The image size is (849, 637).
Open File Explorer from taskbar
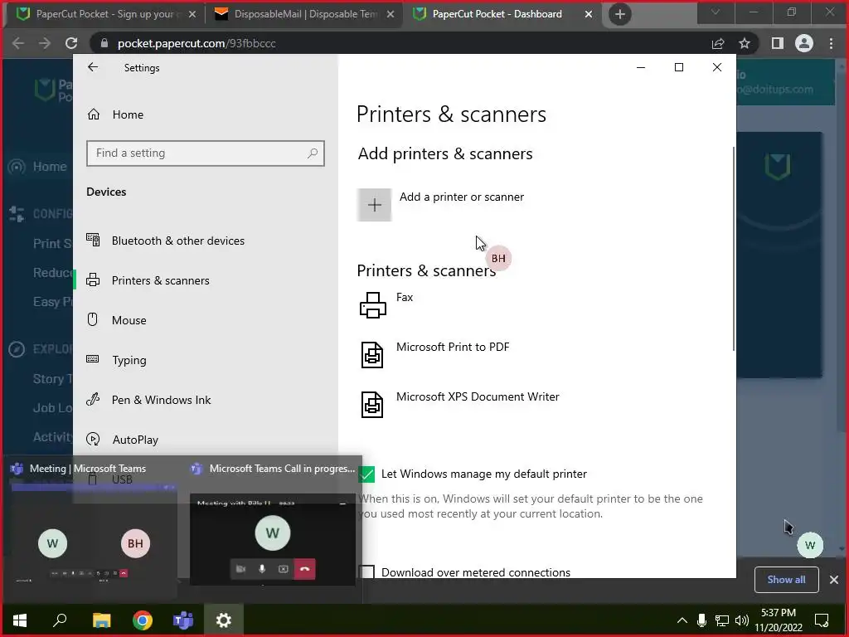click(x=101, y=620)
